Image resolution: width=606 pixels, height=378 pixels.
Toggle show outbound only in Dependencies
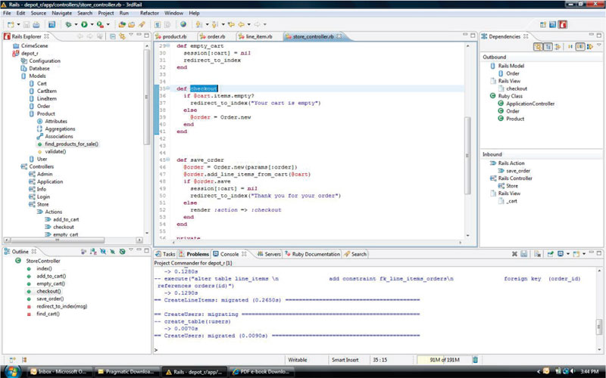tap(590, 47)
